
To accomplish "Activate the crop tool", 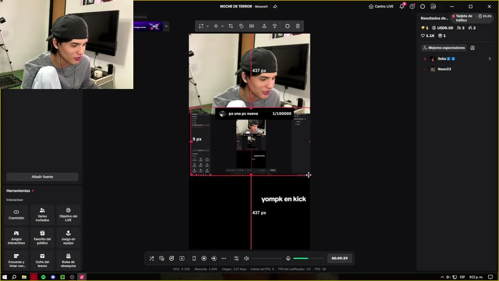I will (x=231, y=26).
